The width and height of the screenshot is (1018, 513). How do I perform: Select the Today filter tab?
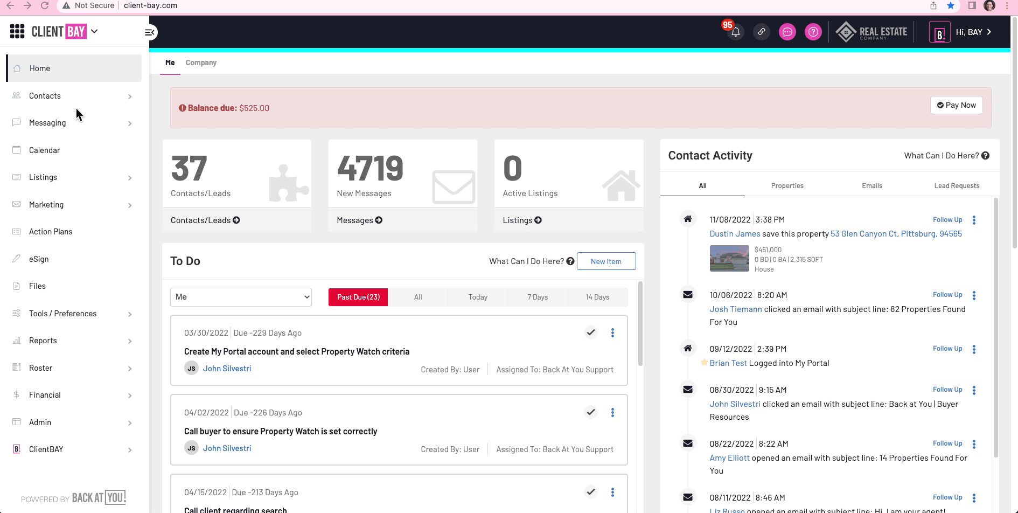coord(478,297)
